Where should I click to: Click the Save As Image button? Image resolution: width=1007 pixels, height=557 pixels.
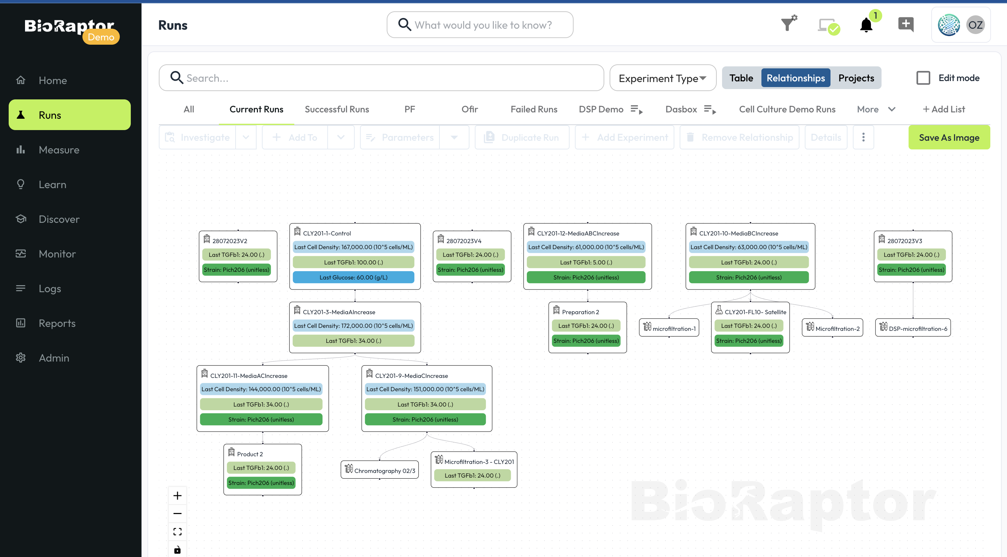click(949, 138)
